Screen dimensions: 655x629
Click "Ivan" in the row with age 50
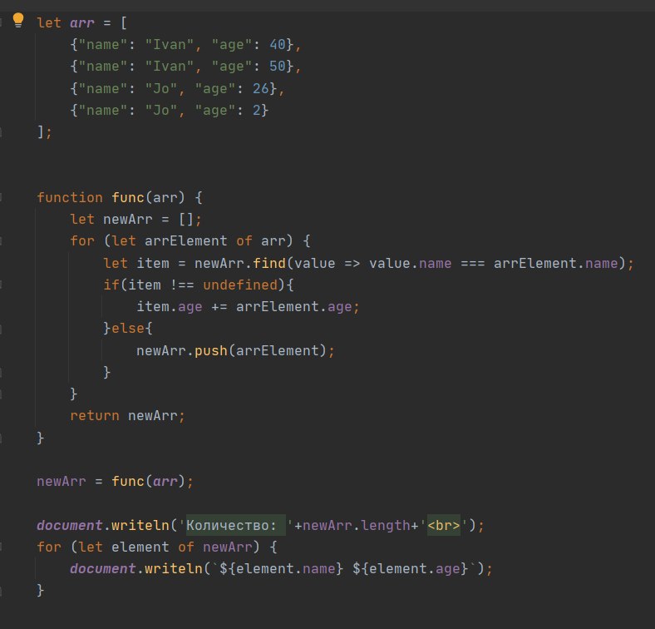pyautogui.click(x=170, y=66)
